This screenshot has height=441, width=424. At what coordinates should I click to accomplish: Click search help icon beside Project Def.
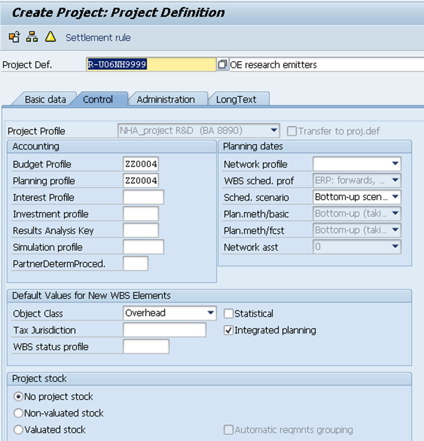pos(222,65)
